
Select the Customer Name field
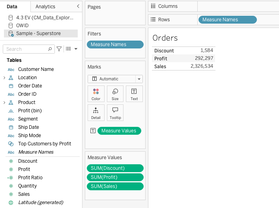pos(36,69)
